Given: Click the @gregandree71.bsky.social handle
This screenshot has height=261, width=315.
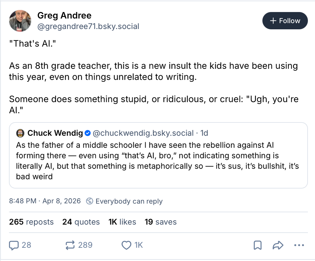Looking at the screenshot, I should coord(88,27).
